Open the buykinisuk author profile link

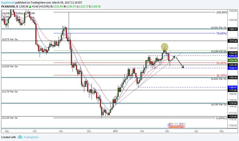[8, 3]
